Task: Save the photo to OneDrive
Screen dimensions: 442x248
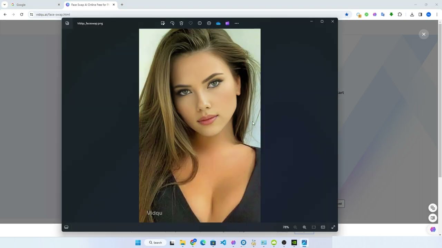Action: pyautogui.click(x=218, y=23)
